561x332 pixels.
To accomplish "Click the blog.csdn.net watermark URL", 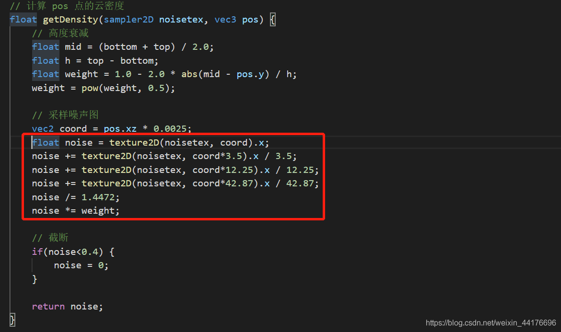I will (x=491, y=323).
